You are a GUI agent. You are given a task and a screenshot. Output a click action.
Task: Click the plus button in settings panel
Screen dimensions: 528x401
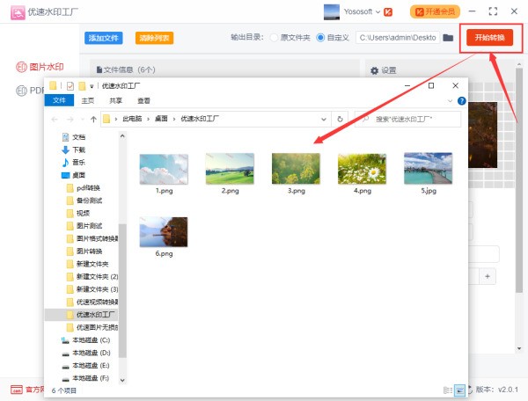tap(488, 276)
